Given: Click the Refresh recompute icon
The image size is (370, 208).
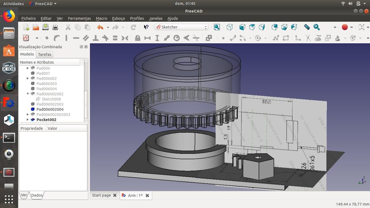Looking at the screenshot, I should pyautogui.click(x=133, y=27).
